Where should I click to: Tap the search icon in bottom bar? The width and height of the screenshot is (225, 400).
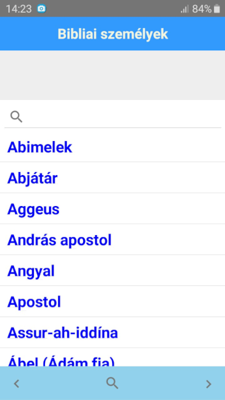(x=112, y=383)
